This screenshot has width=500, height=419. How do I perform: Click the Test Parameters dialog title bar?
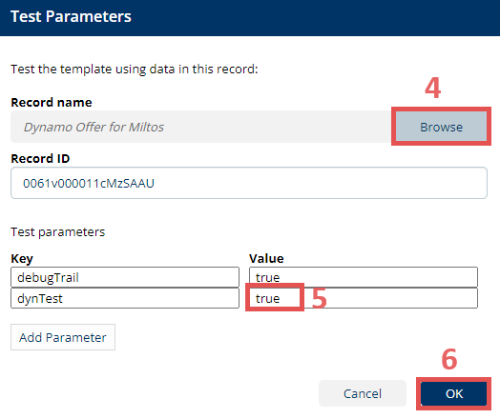pos(250,17)
